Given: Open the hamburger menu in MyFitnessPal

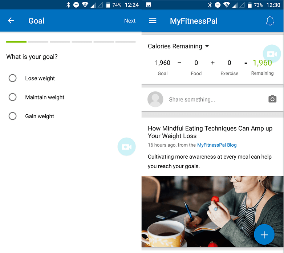Looking at the screenshot, I should click(153, 20).
